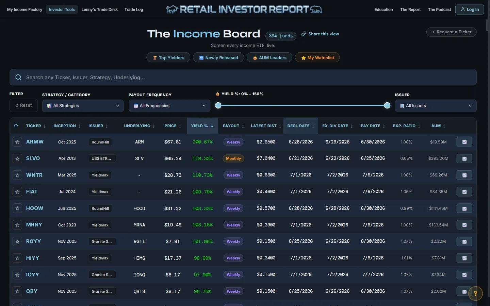Viewport: 490px width, 306px height.
Task: Sort table by Issuer column header
Action: click(98, 126)
